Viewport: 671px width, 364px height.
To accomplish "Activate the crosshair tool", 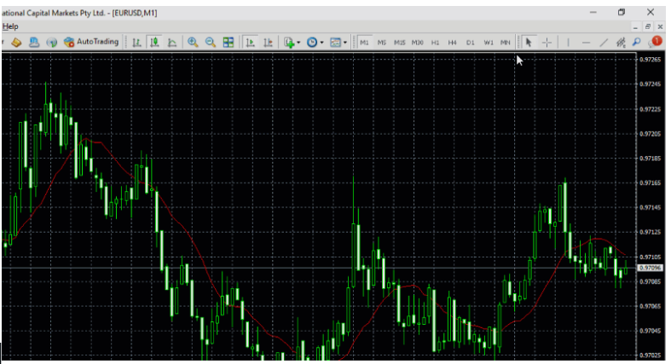I will (x=547, y=42).
